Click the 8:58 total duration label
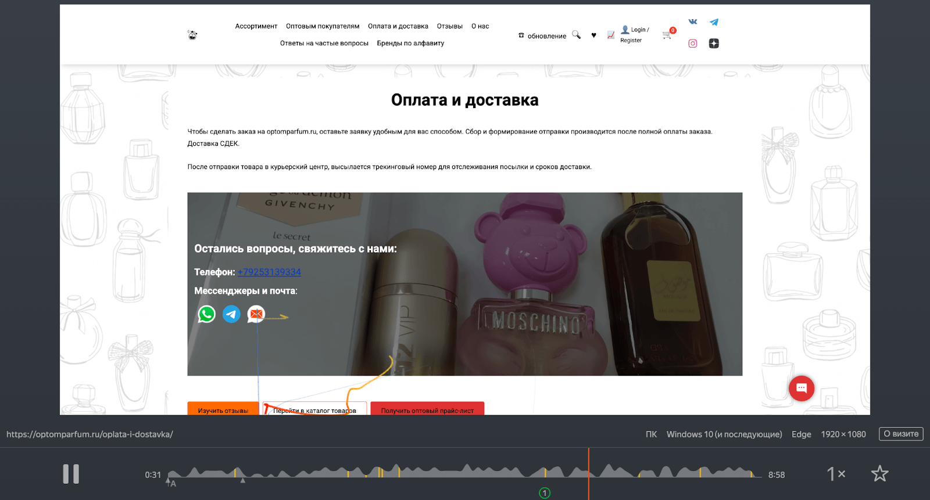Image resolution: width=930 pixels, height=500 pixels. pos(777,475)
